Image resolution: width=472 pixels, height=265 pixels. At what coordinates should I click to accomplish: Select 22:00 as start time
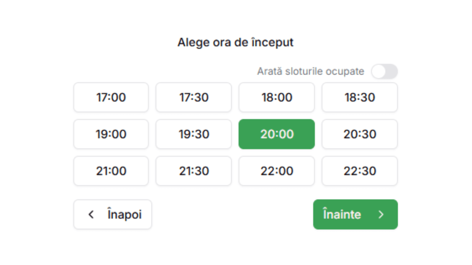tap(277, 171)
